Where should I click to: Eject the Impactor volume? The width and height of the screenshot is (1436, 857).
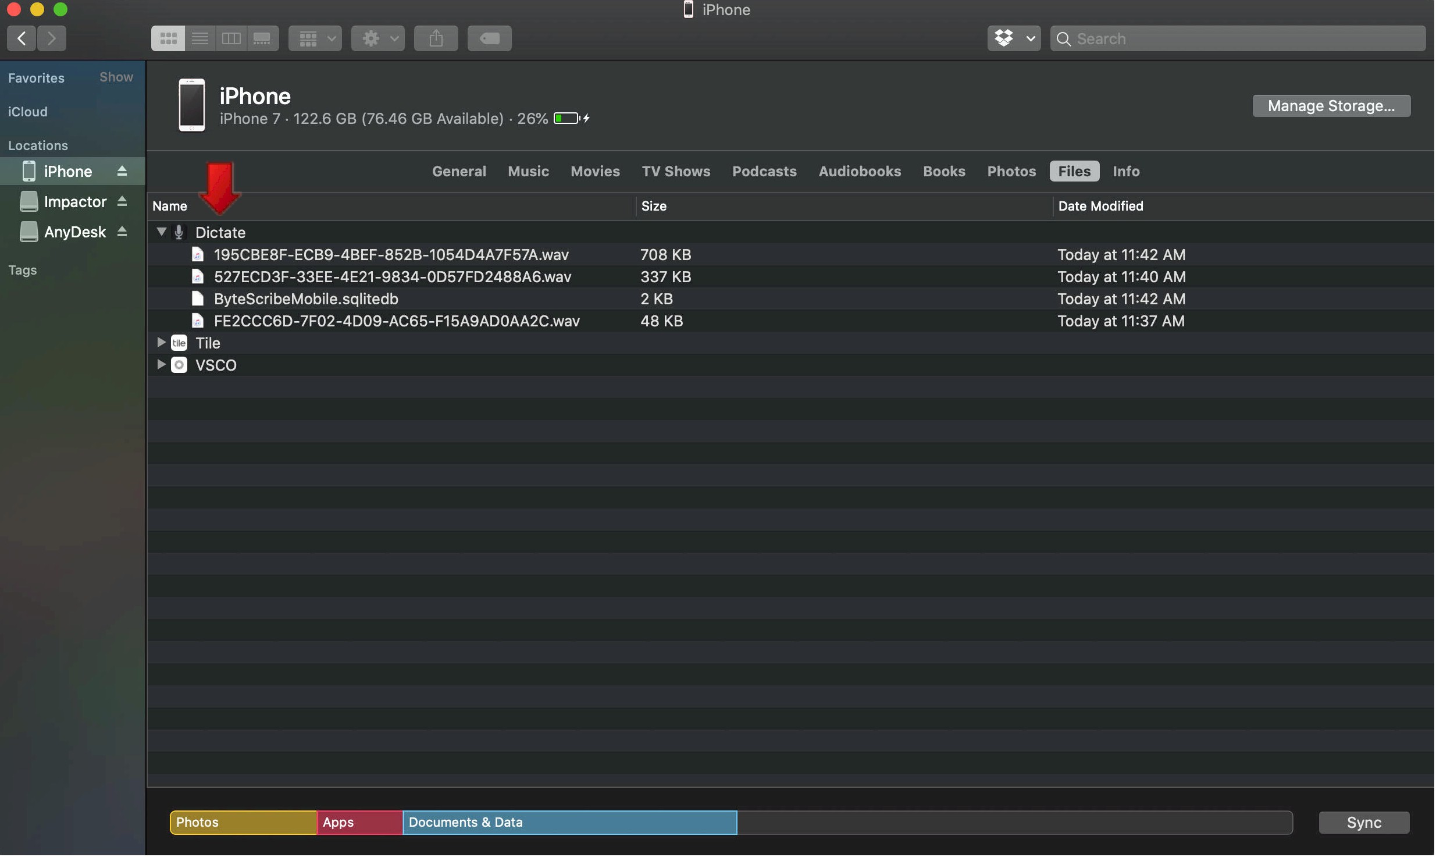[x=122, y=201]
